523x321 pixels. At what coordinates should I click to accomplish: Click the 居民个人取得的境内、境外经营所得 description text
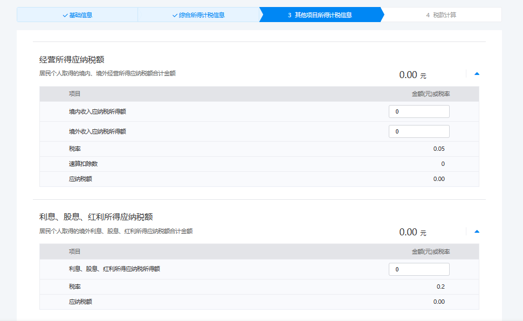point(107,73)
